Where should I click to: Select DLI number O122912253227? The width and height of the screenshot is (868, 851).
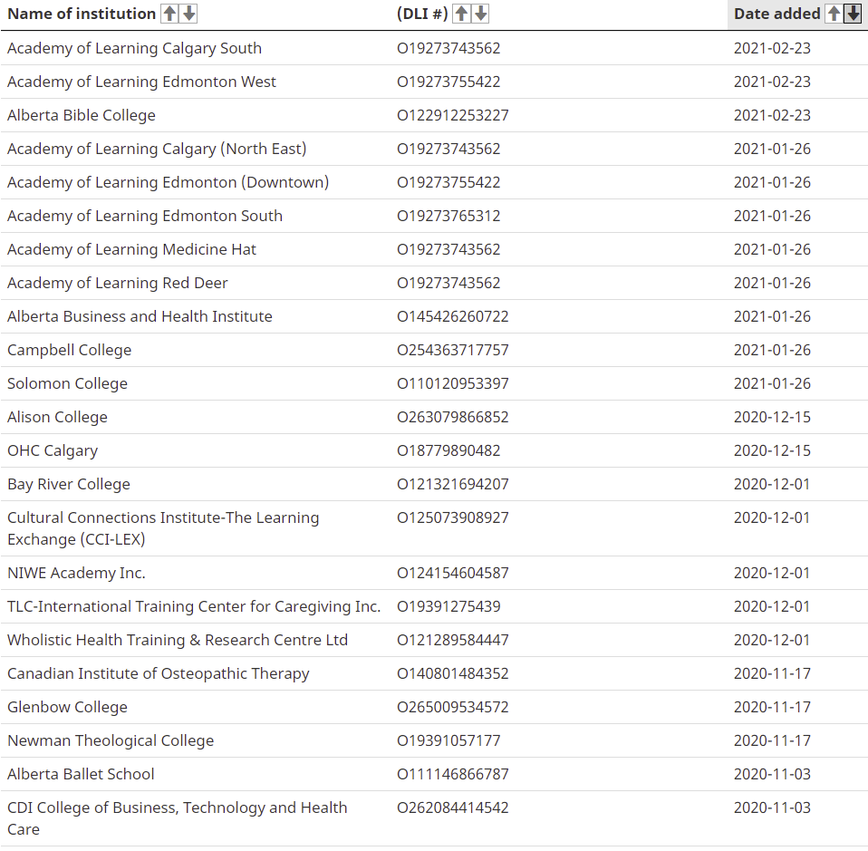(452, 115)
